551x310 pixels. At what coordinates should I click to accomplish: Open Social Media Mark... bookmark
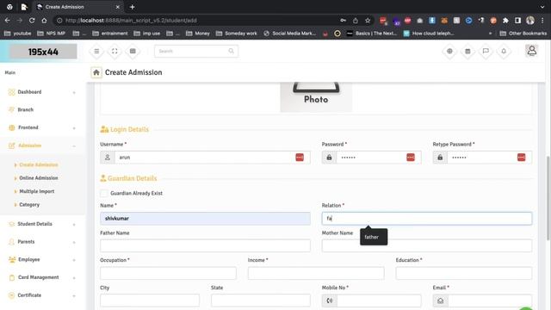tap(289, 34)
